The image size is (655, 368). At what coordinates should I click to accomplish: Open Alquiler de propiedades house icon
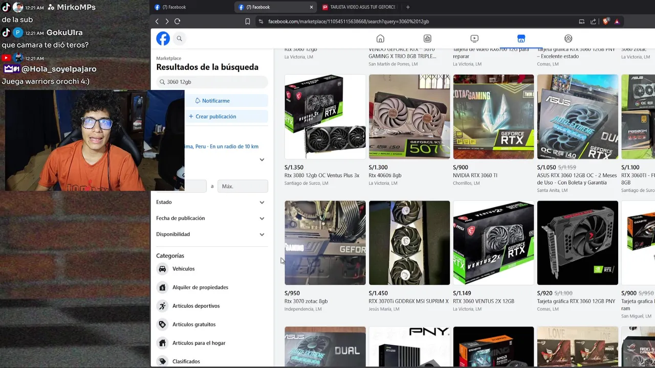(162, 287)
